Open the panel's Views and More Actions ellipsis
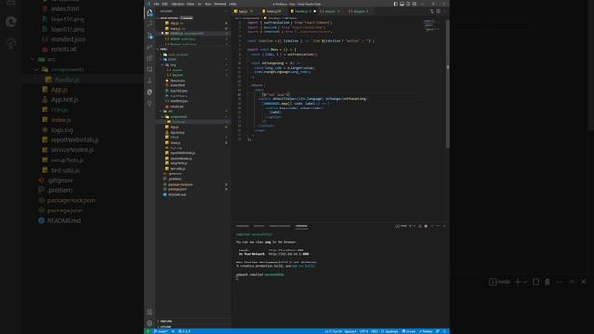Screen dimensions: 594x334 tap(432, 226)
